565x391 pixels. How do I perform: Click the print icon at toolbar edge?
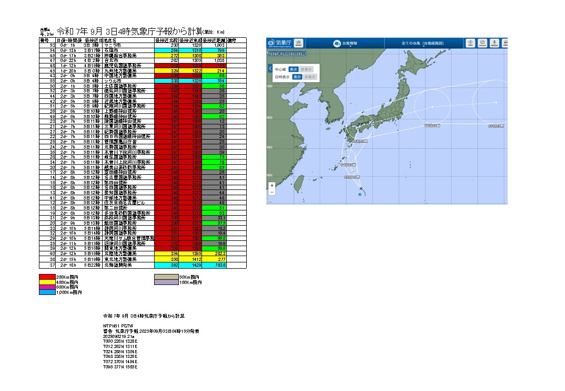(505, 43)
